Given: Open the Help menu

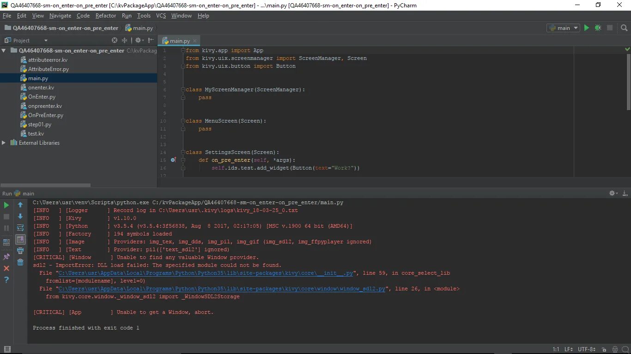Looking at the screenshot, I should [x=203, y=16].
